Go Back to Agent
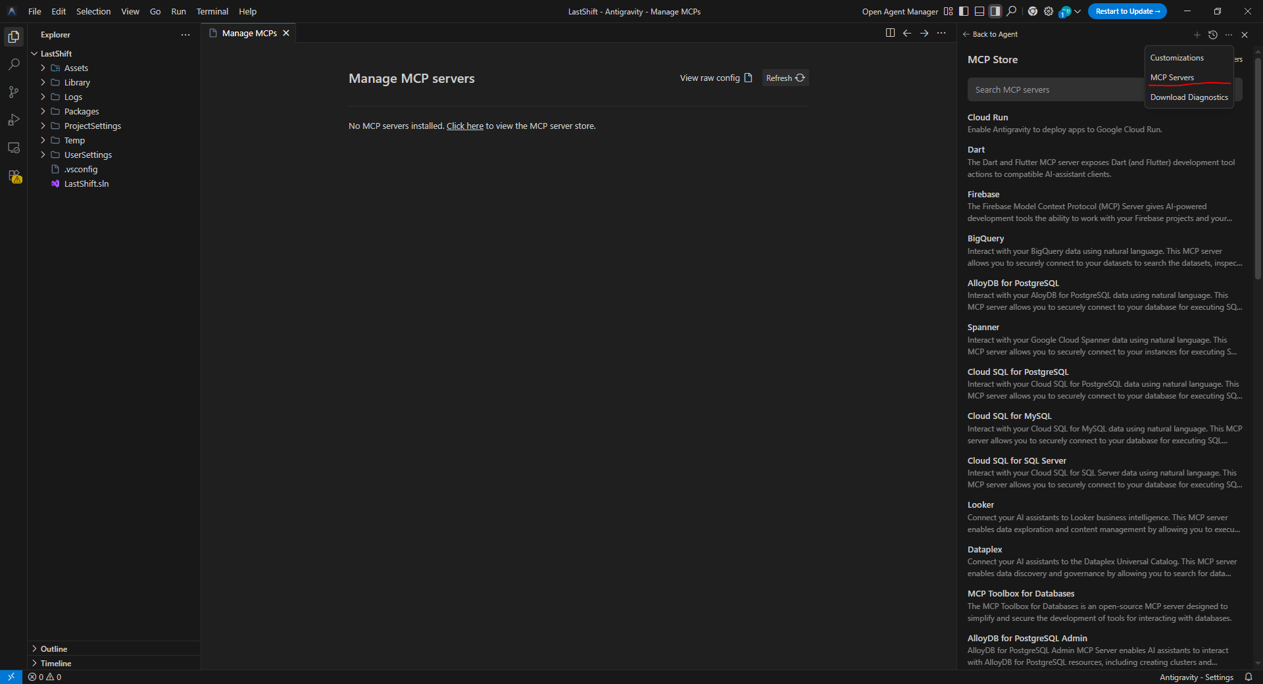This screenshot has width=1263, height=684. pyautogui.click(x=990, y=34)
